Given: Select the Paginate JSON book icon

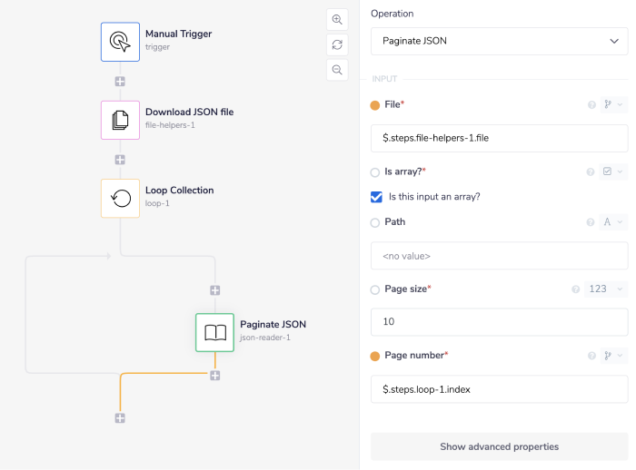Looking at the screenshot, I should pos(214,332).
